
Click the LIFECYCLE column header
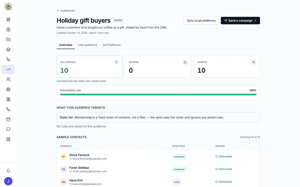click(x=178, y=146)
